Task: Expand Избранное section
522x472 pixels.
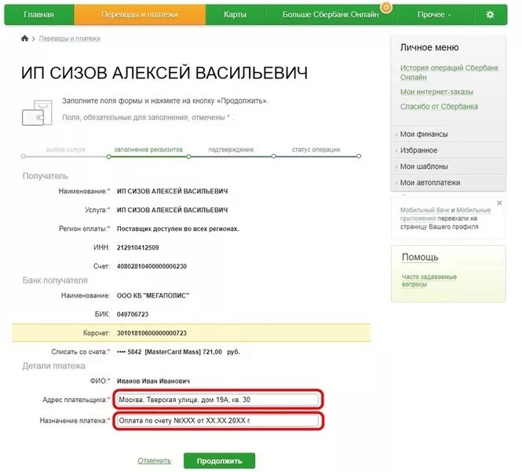Action: click(448, 151)
